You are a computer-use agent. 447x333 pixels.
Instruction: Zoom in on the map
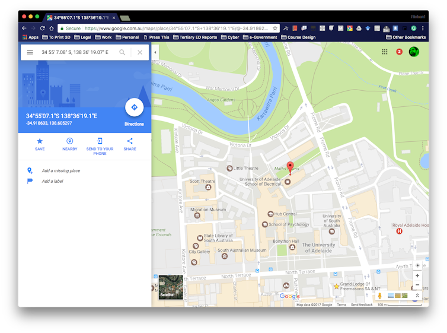pos(417,276)
